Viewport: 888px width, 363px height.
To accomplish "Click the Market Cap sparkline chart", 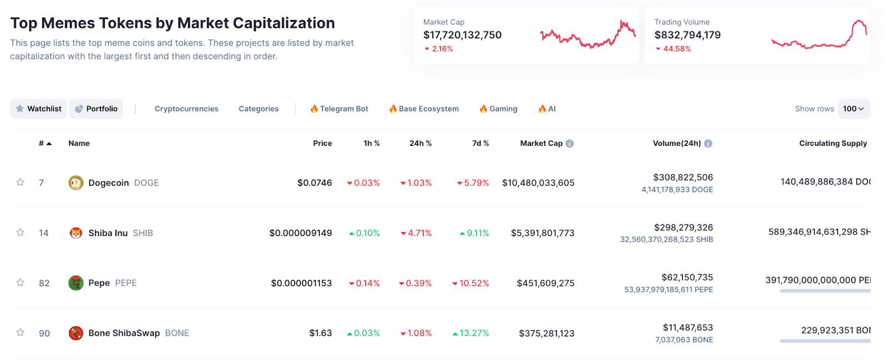I will coord(588,34).
